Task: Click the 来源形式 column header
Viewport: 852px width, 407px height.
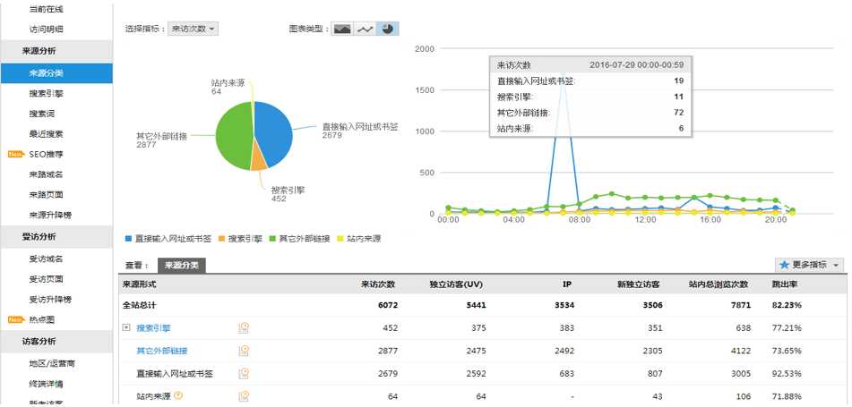Action: click(x=139, y=284)
